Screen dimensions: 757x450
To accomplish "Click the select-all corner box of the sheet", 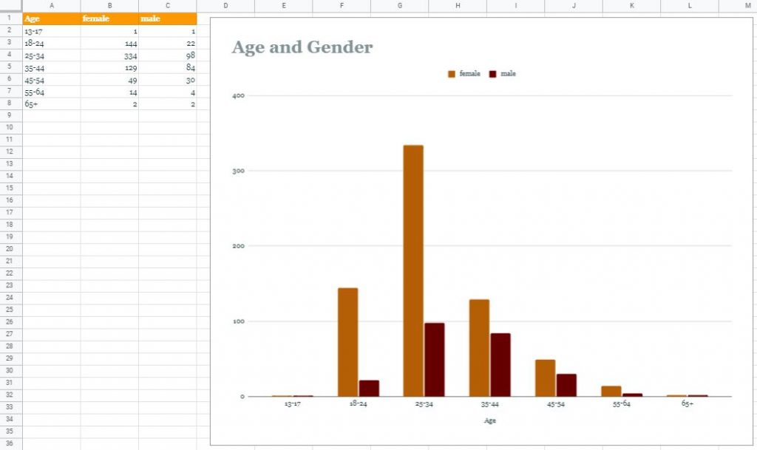I will (x=11, y=6).
